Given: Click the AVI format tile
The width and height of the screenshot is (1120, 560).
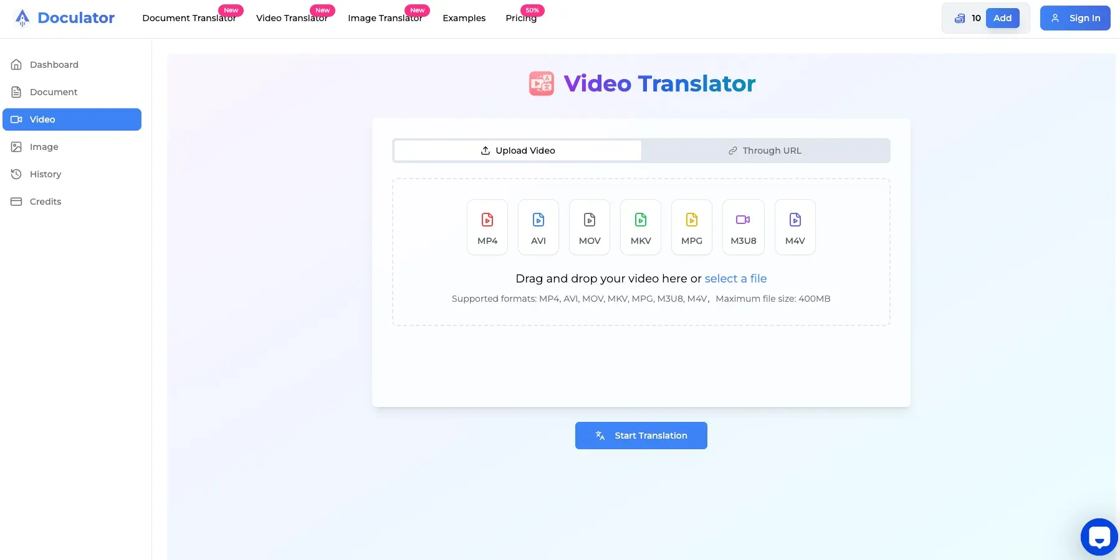Looking at the screenshot, I should (x=538, y=227).
